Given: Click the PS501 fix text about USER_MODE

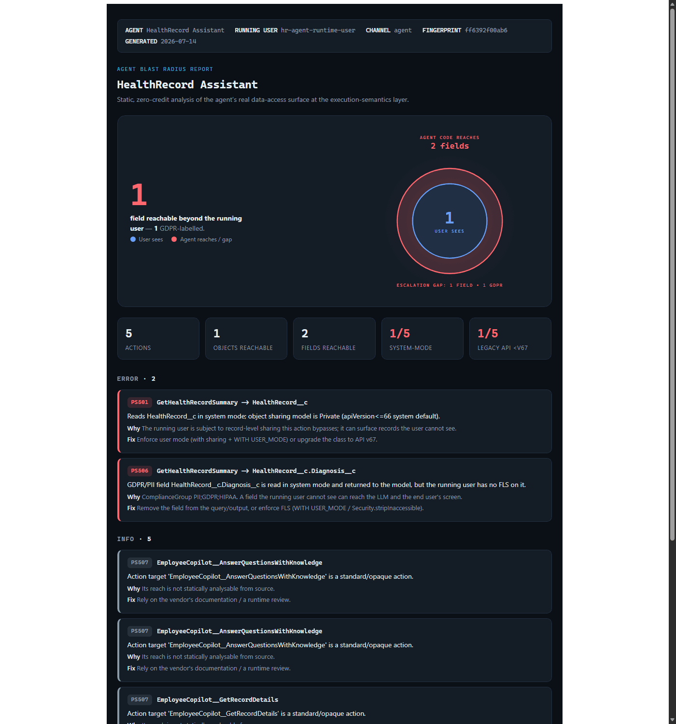Looking at the screenshot, I should coord(253,439).
